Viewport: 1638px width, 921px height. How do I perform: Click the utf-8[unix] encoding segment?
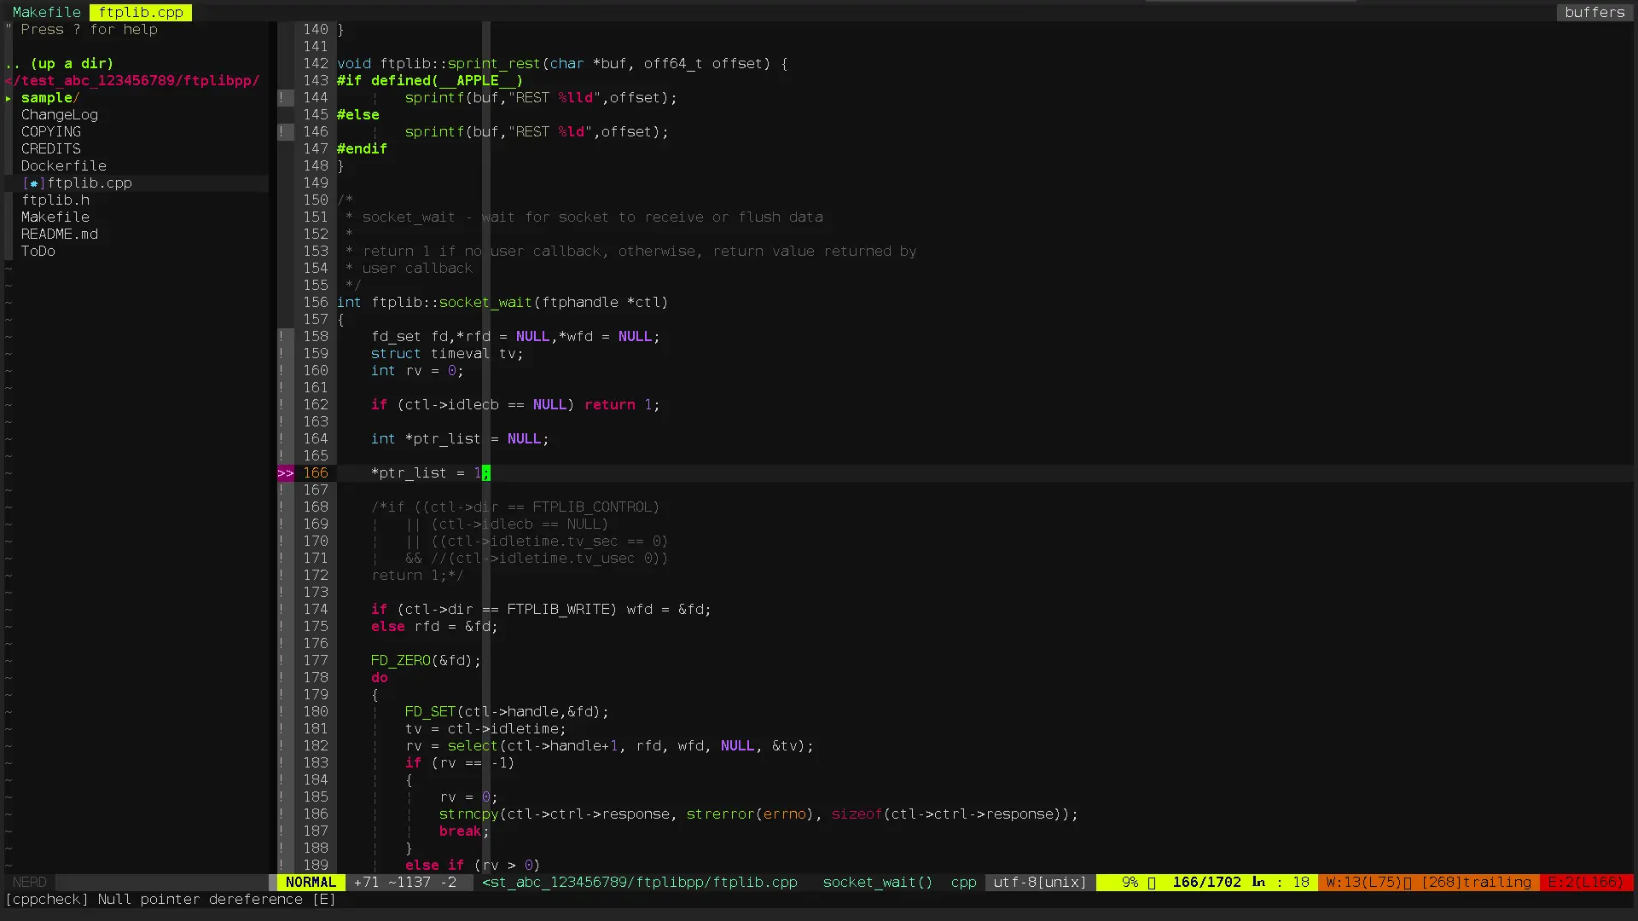(x=1039, y=883)
